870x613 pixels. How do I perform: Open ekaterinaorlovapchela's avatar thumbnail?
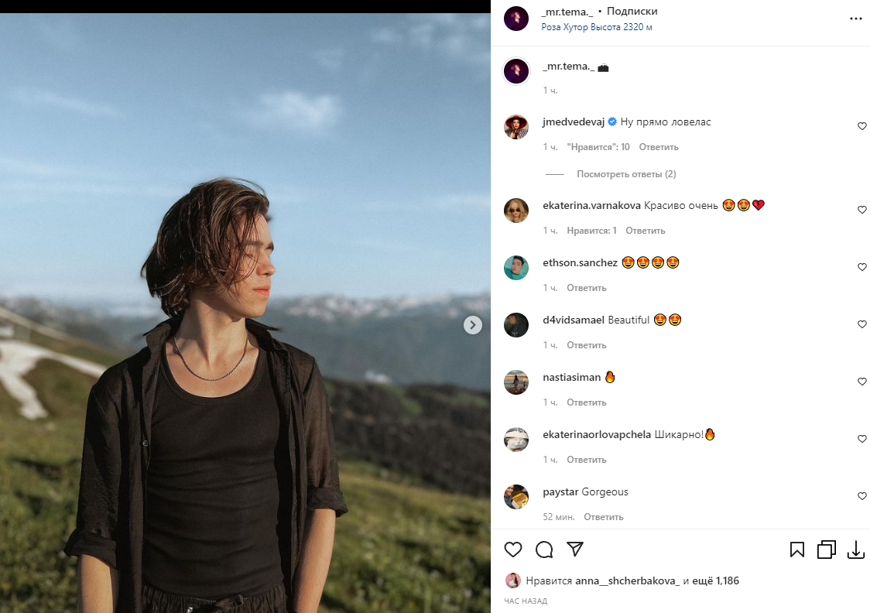516,439
